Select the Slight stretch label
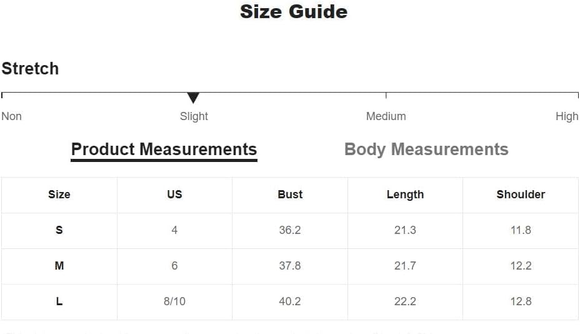This screenshot has width=580, height=334. pos(194,116)
